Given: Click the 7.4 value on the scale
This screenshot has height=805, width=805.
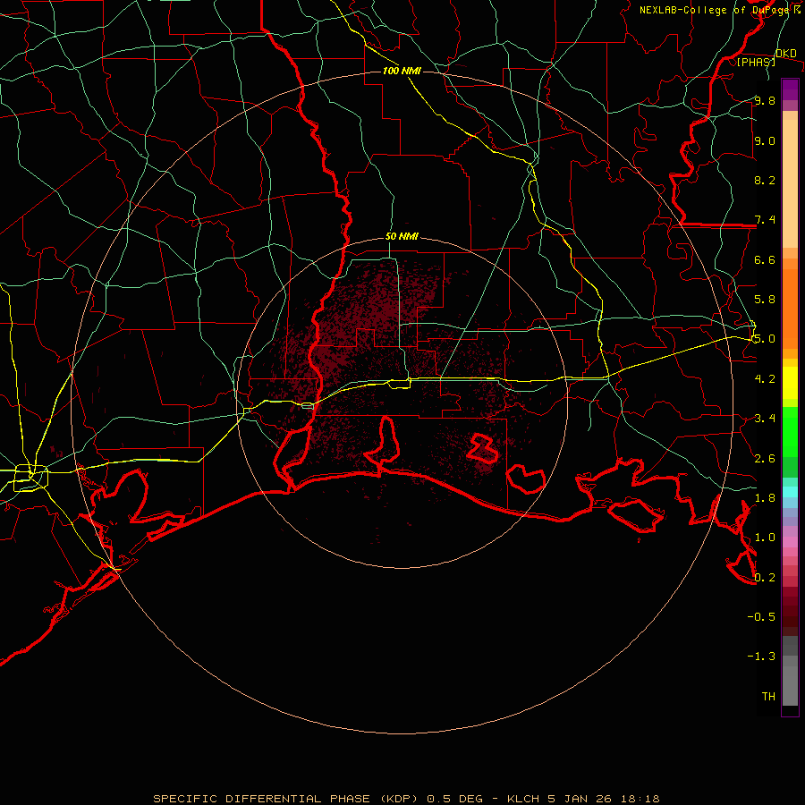Looking at the screenshot, I should (x=765, y=220).
